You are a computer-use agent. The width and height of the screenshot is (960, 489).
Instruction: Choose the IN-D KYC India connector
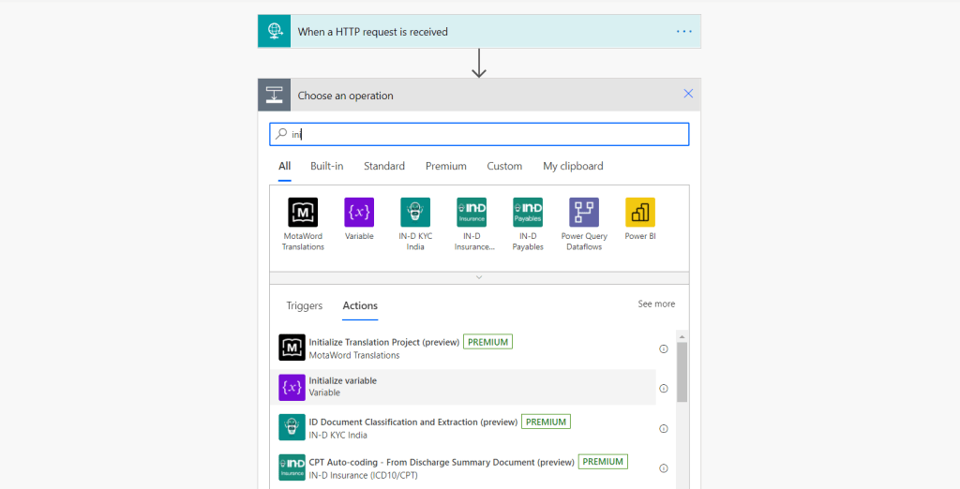point(415,213)
